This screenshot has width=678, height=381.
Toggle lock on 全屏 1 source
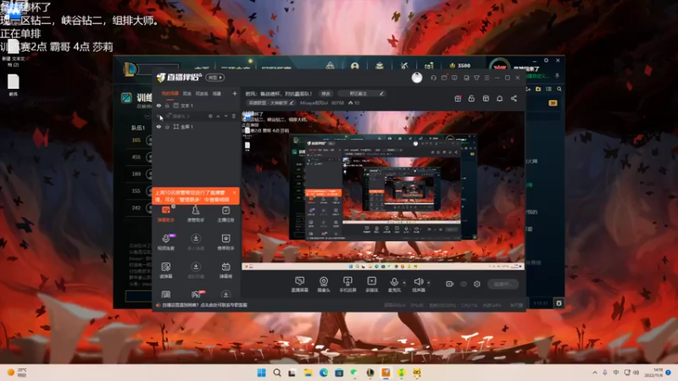(x=167, y=126)
